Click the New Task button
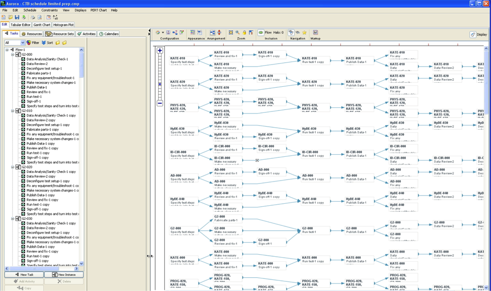 [x=24, y=275]
